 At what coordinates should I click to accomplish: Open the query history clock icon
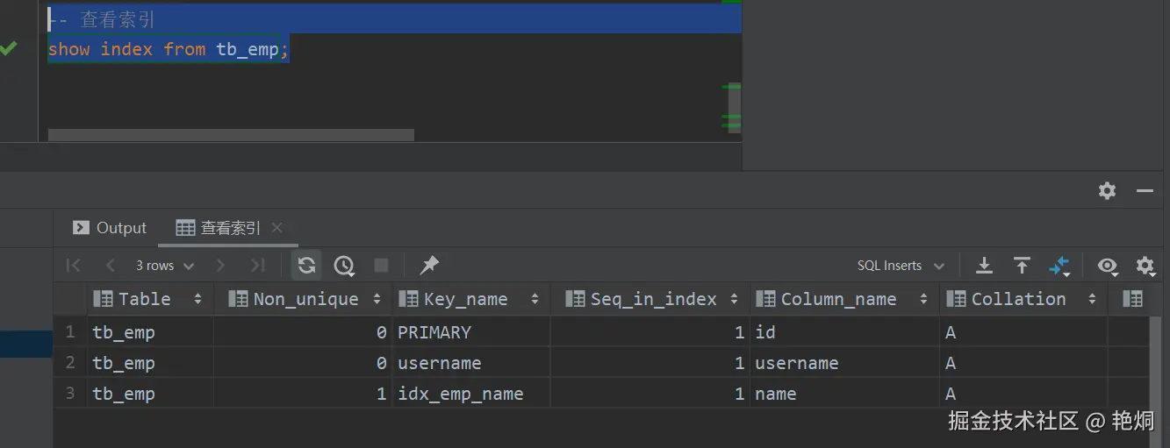coord(344,266)
